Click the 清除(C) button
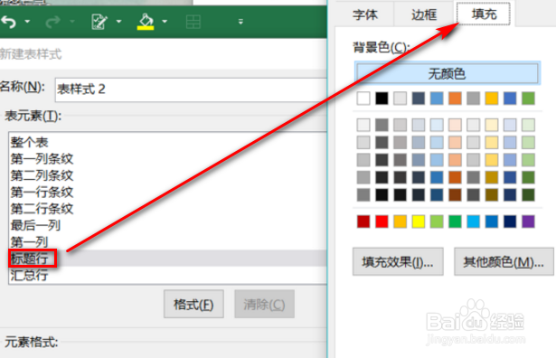Image resolution: width=556 pixels, height=358 pixels. click(x=264, y=304)
